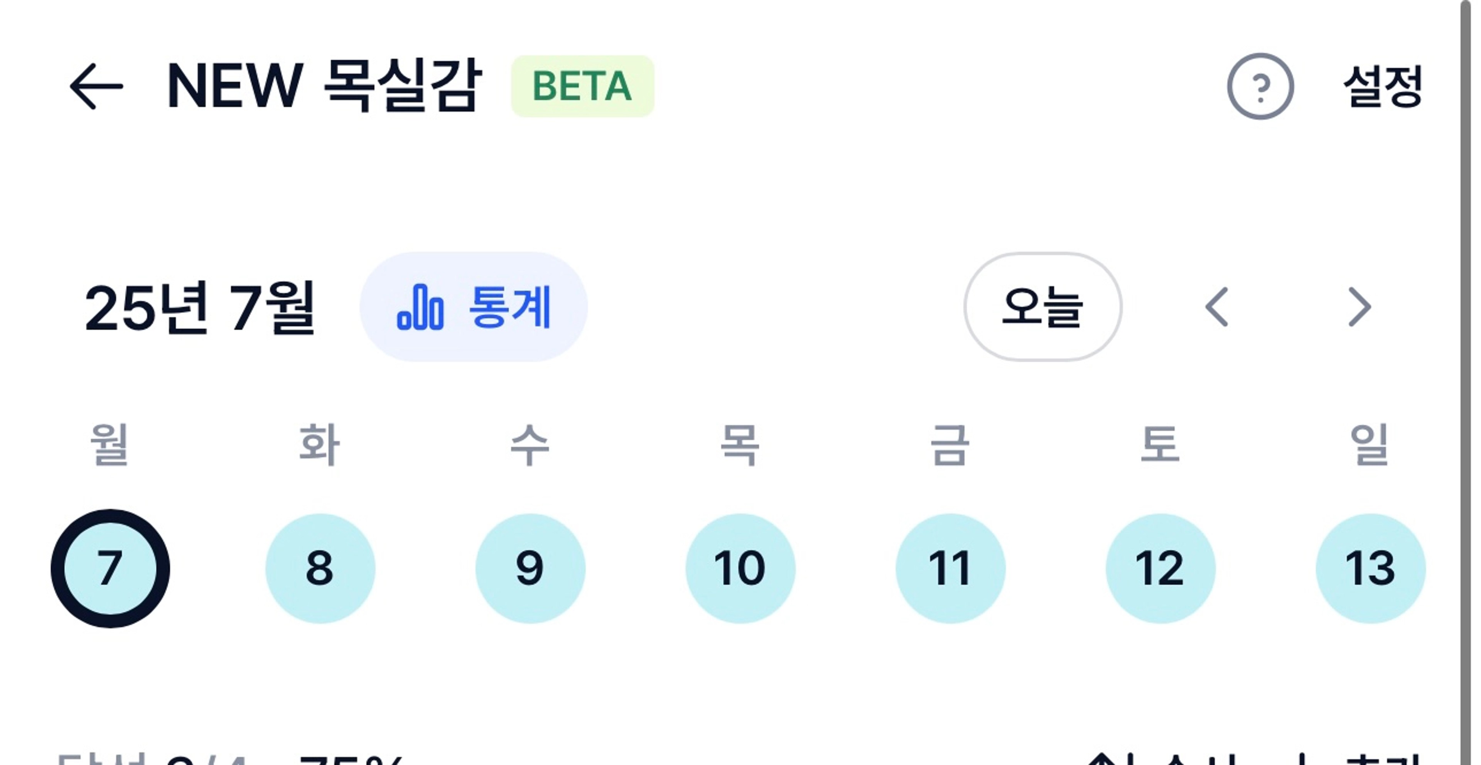The height and width of the screenshot is (765, 1481).
Task: Open the 통계 statistics bar chart button
Action: 474,307
